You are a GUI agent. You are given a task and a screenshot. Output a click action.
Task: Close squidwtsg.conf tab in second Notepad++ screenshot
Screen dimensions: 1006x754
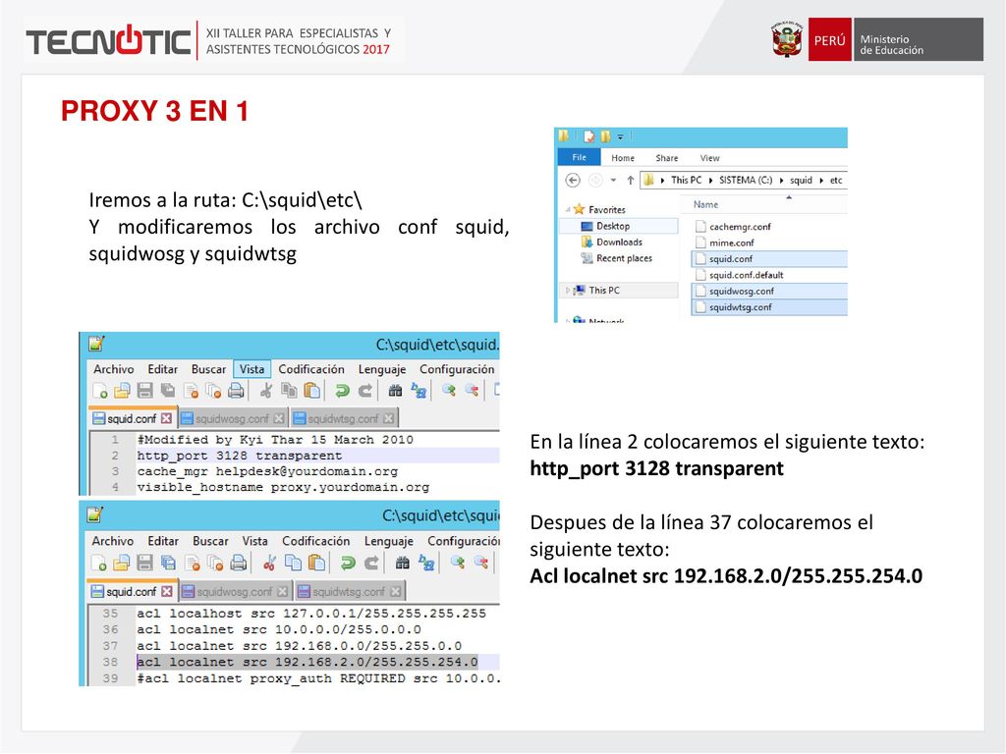click(x=395, y=591)
